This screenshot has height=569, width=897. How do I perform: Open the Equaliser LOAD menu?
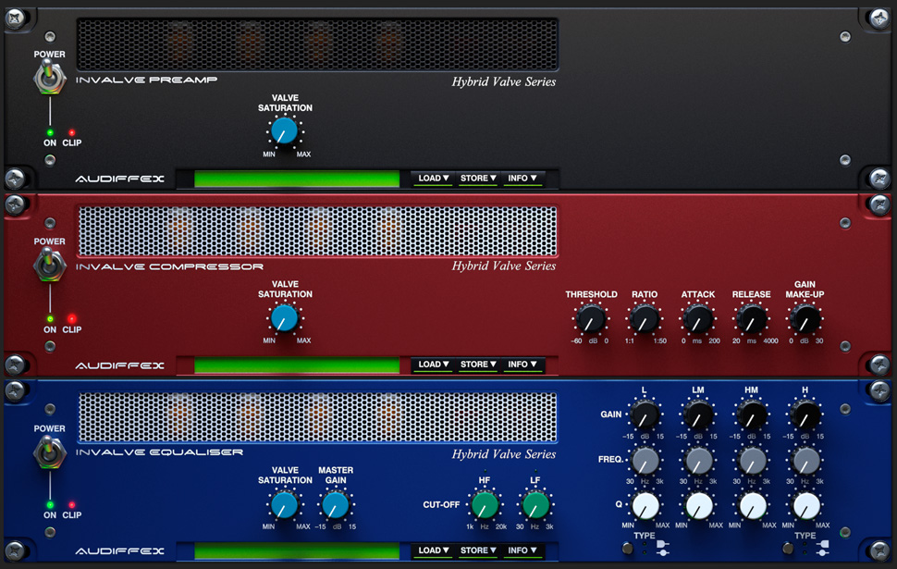433,550
